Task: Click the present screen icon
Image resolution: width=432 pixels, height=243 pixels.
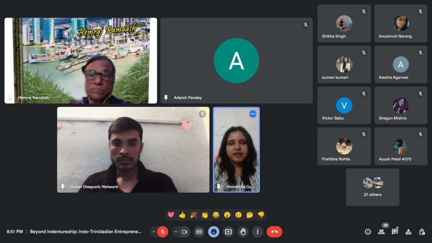Action: pyautogui.click(x=228, y=232)
